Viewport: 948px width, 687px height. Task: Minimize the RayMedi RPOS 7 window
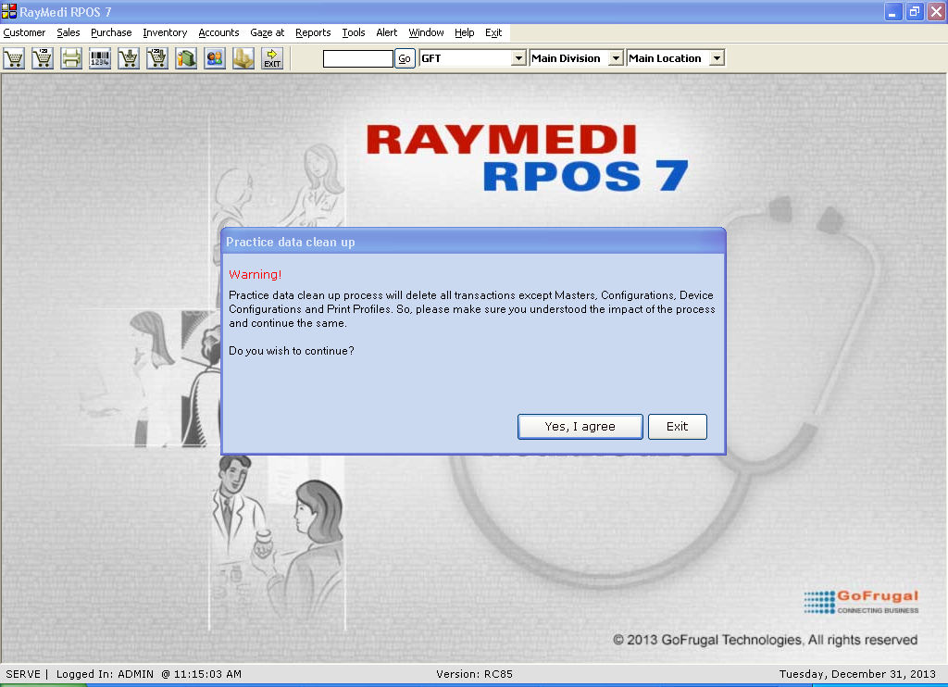click(x=893, y=11)
